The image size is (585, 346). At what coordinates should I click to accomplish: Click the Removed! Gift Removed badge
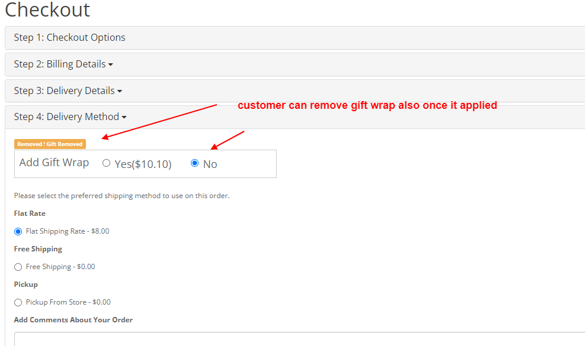[50, 143]
